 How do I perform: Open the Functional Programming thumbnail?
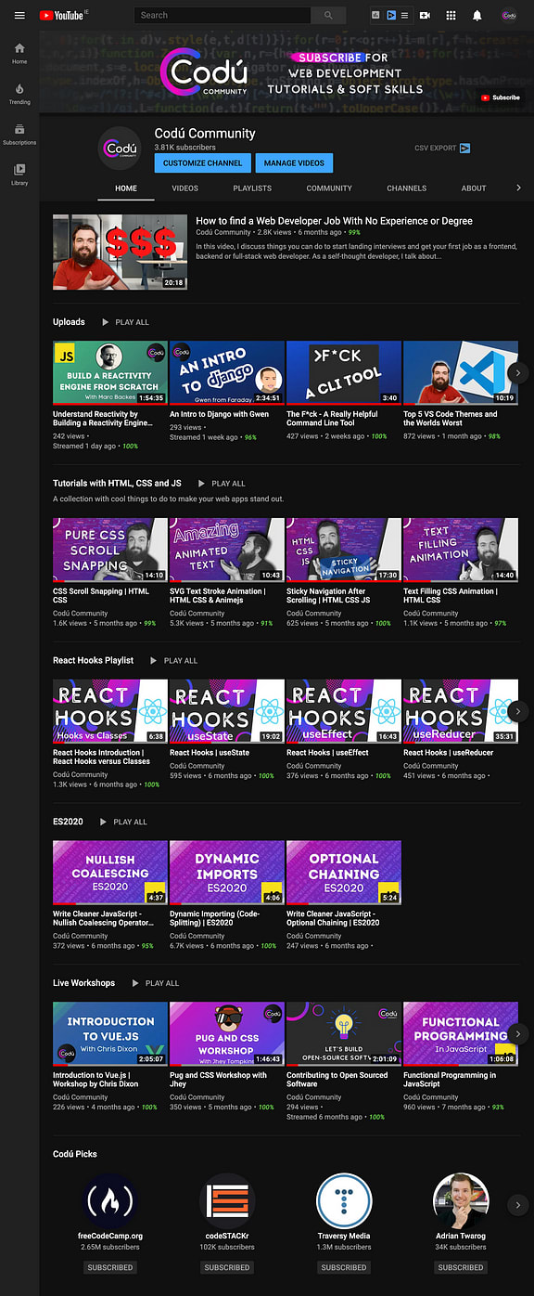461,1034
